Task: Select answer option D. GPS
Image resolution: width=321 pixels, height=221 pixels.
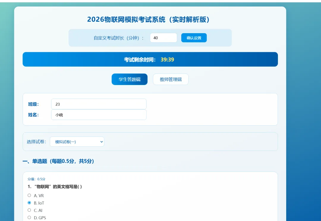Action: click(x=29, y=217)
